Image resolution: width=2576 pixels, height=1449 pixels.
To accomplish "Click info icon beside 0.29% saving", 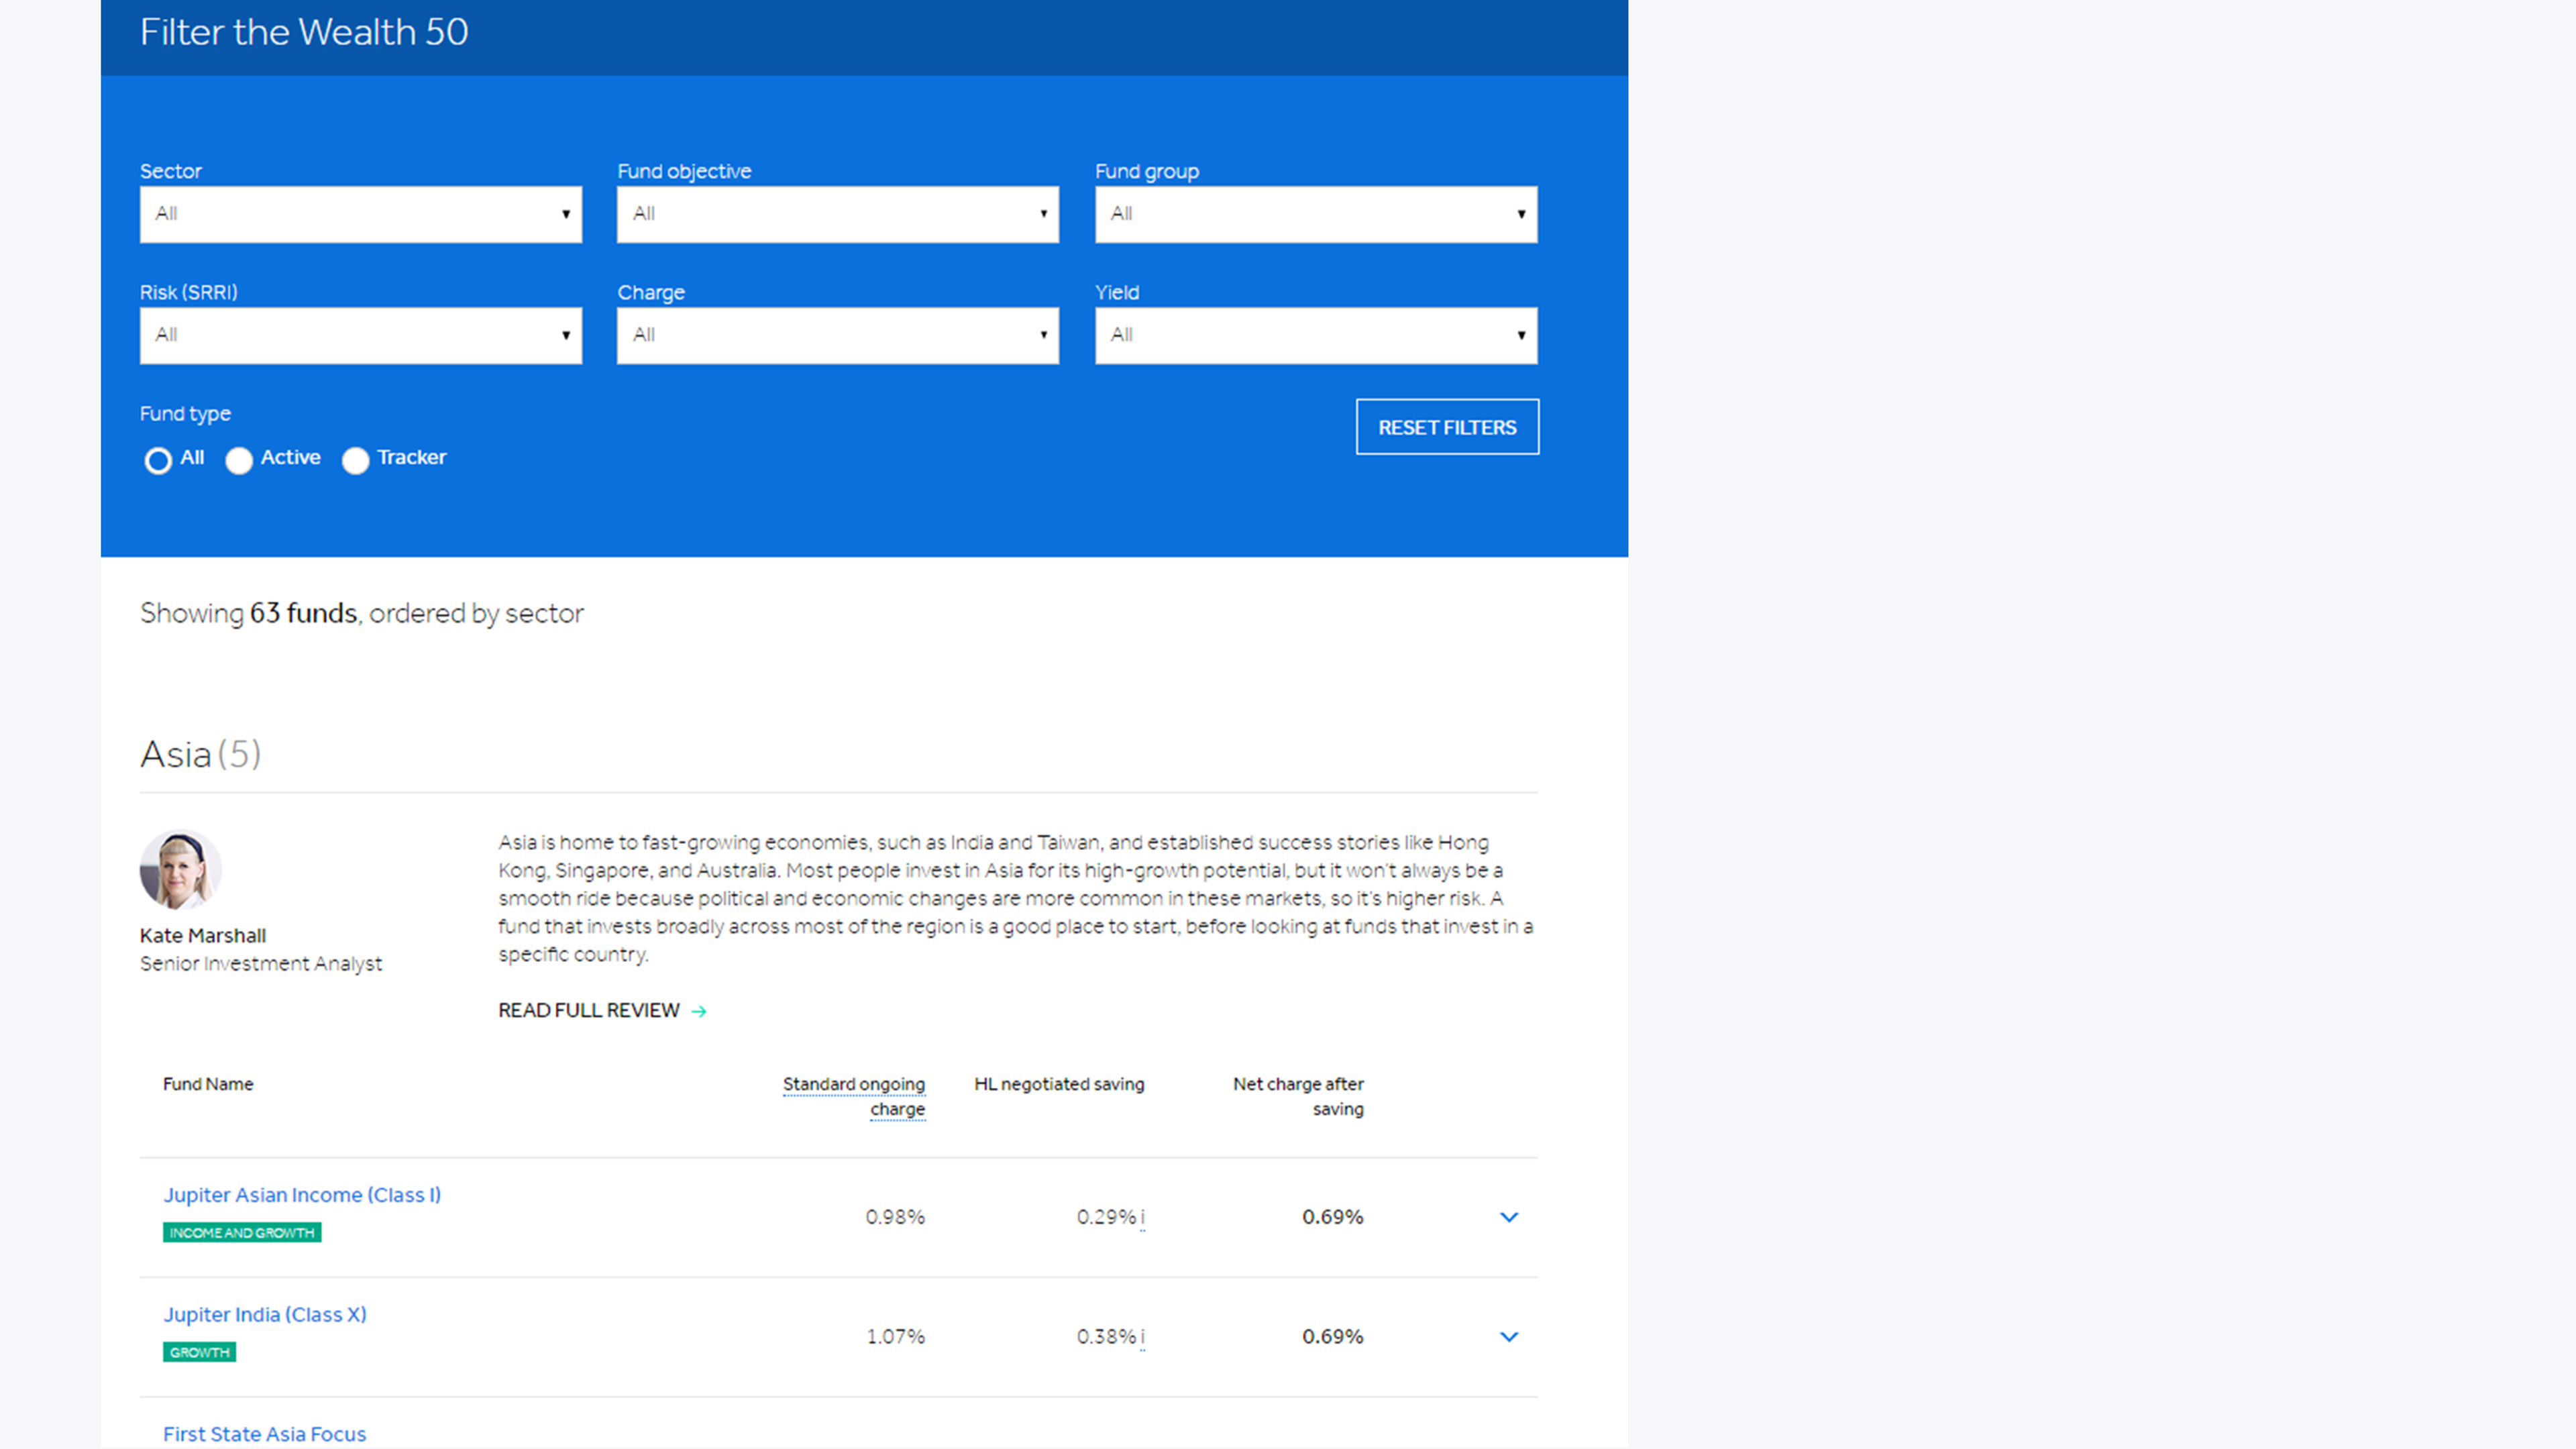I will pos(1142,1217).
